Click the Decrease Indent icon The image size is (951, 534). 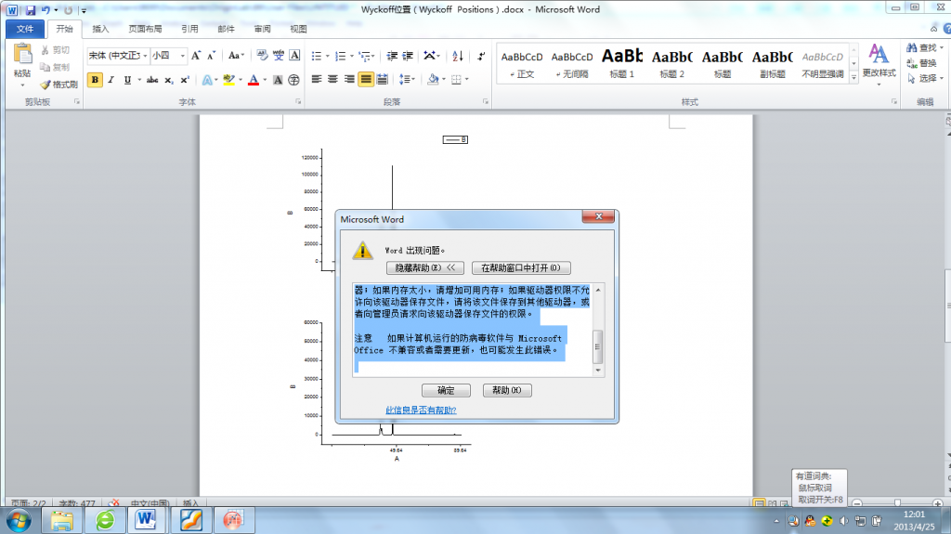(393, 56)
